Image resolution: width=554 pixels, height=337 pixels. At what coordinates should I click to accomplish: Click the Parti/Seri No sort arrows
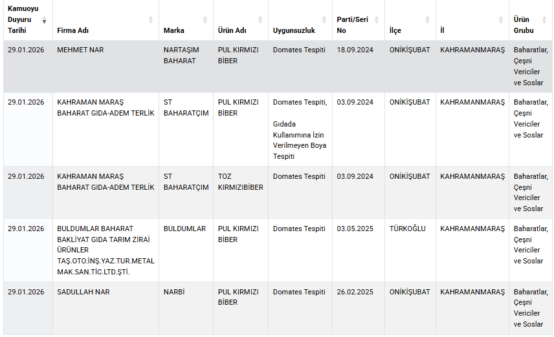375,20
